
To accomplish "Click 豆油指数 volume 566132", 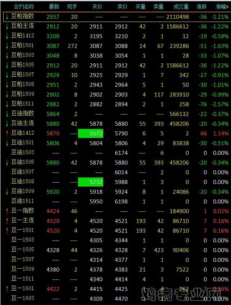I will click(x=179, y=114).
